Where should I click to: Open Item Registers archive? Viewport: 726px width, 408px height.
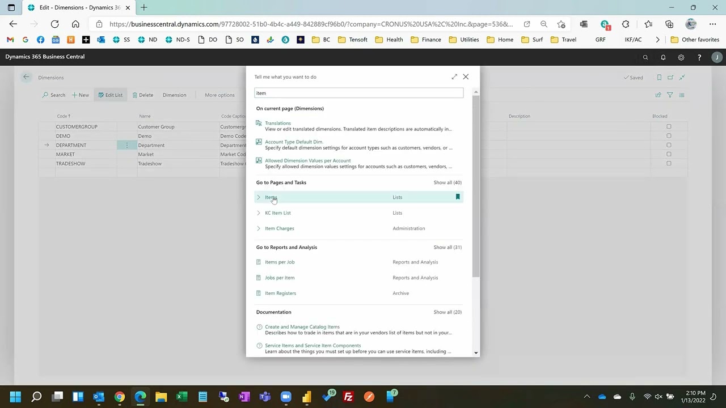(x=280, y=294)
